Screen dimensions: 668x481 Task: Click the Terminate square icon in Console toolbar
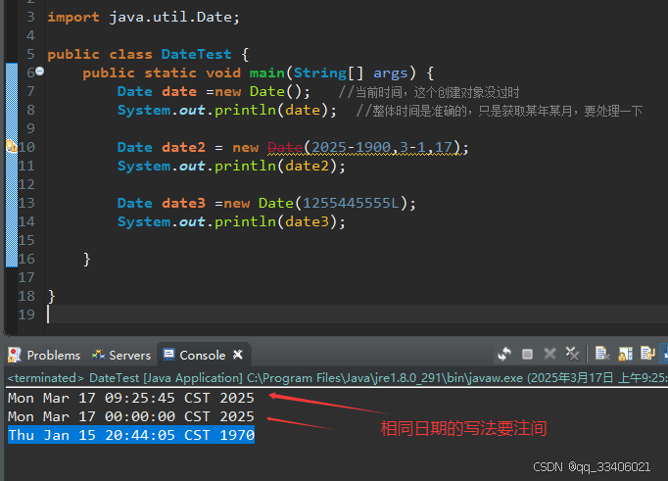527,354
